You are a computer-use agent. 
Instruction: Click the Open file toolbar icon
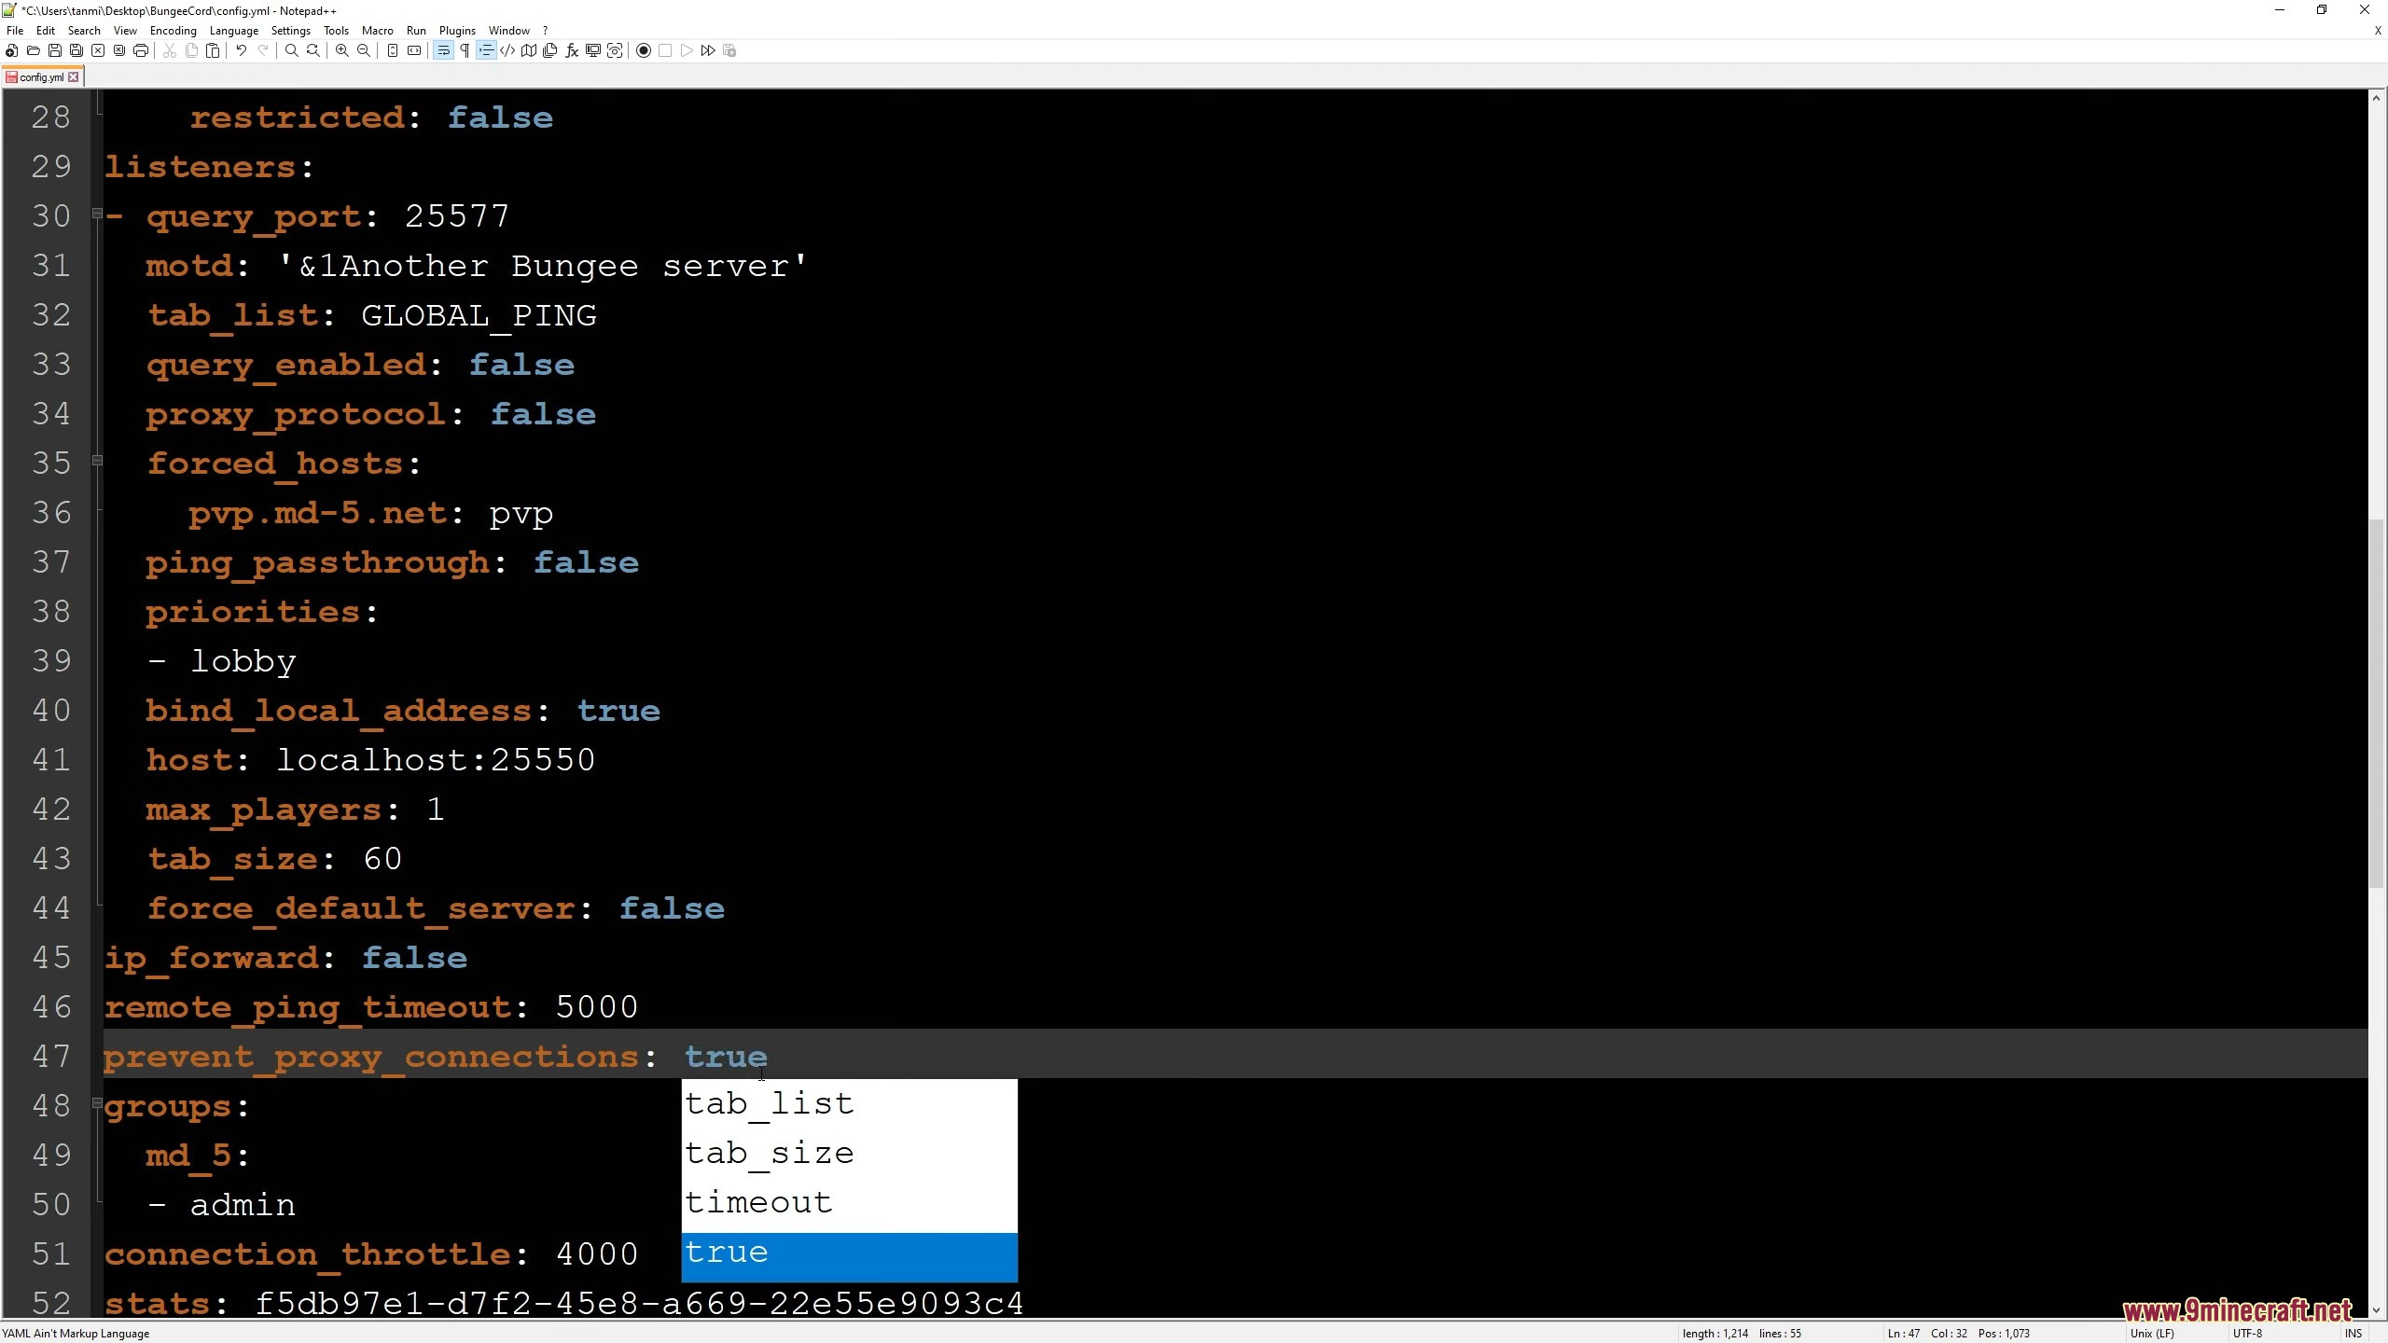coord(34,50)
